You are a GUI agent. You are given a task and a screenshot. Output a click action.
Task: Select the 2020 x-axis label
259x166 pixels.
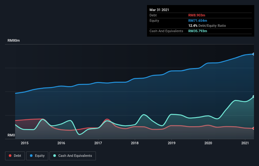click(208, 143)
